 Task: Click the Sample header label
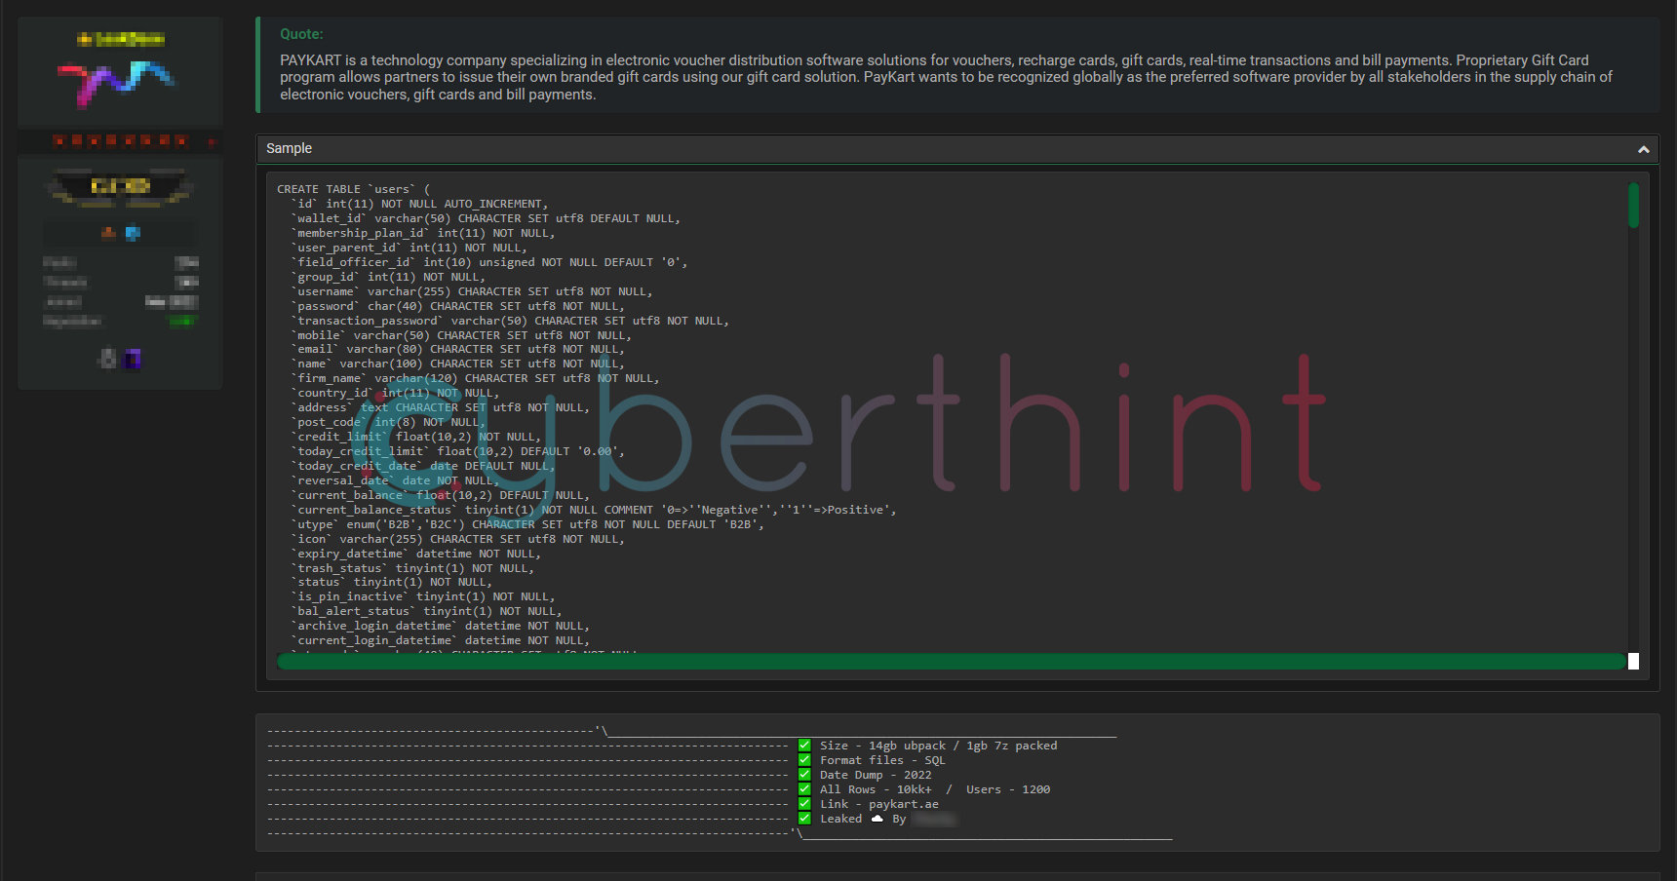289,148
